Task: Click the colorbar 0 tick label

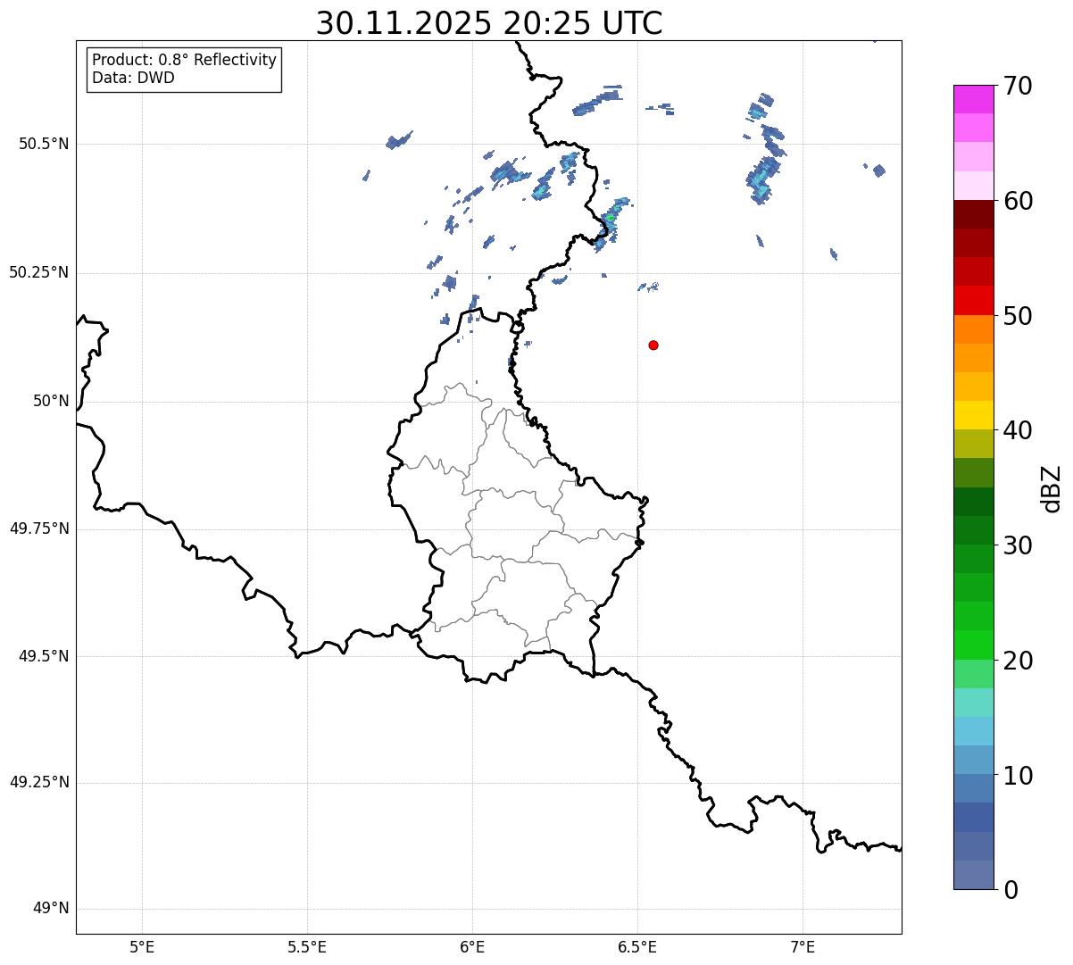Action: (1011, 890)
